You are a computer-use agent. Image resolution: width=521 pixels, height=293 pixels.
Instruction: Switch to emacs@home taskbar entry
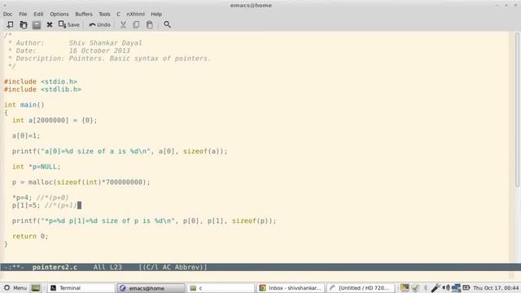[151, 287]
